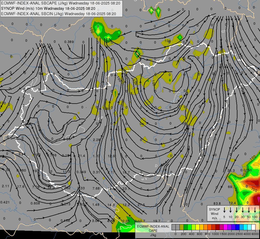Click the title line 'ECMWF-INDEX-ANAL SBCAPE (J/kg)'
Image resolution: width=260 pixels, height=239 pixels.
click(x=61, y=3)
